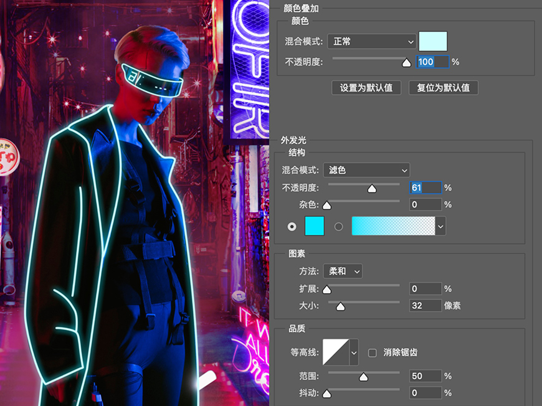
Task: Select the 范围 value field showing 50
Action: 425,376
